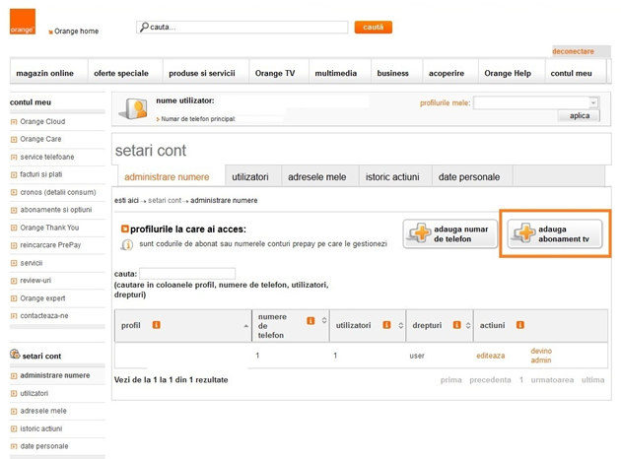Open the Orange TV menu
The height and width of the screenshot is (459, 621).
[x=275, y=73]
